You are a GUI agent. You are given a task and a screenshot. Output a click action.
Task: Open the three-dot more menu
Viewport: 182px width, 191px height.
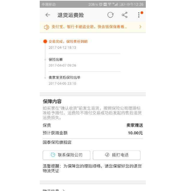139,15
